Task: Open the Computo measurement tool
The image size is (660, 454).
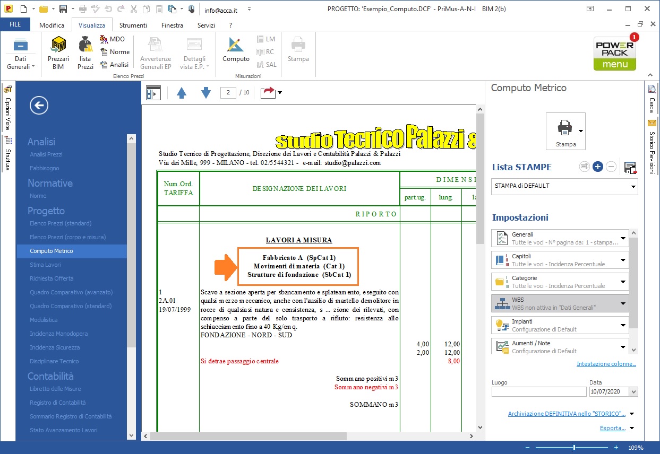Action: pos(236,50)
